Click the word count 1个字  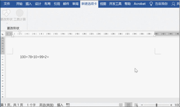[x=31, y=105]
